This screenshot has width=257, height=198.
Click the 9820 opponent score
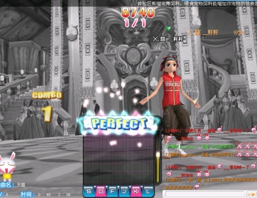(238, 33)
